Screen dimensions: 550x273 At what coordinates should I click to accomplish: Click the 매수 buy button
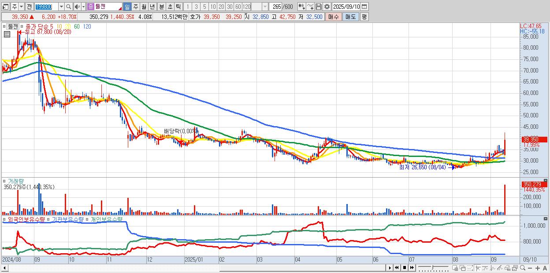click(334, 17)
